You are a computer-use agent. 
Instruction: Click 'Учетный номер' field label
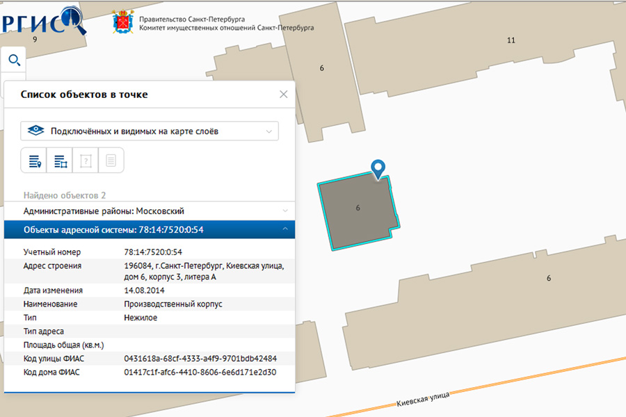(52, 252)
